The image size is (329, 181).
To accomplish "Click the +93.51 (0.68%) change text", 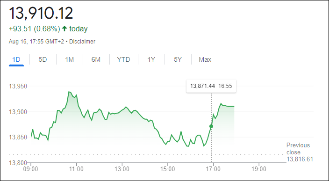I will (35, 29).
